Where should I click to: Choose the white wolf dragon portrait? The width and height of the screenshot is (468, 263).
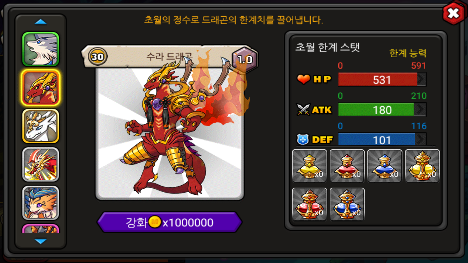pos(41,49)
